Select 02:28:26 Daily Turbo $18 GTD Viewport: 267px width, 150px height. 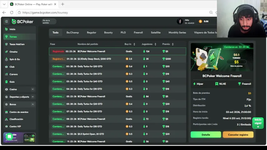(117, 74)
